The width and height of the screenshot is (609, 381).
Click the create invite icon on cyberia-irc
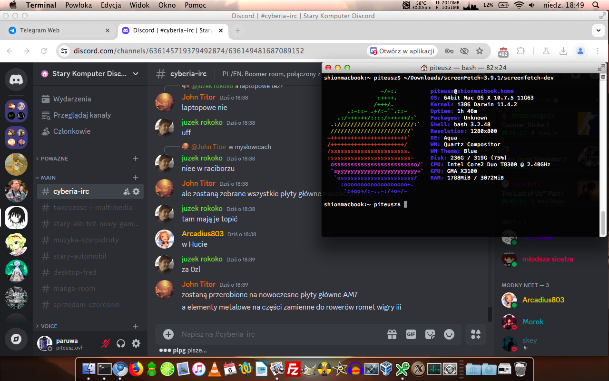tap(126, 191)
